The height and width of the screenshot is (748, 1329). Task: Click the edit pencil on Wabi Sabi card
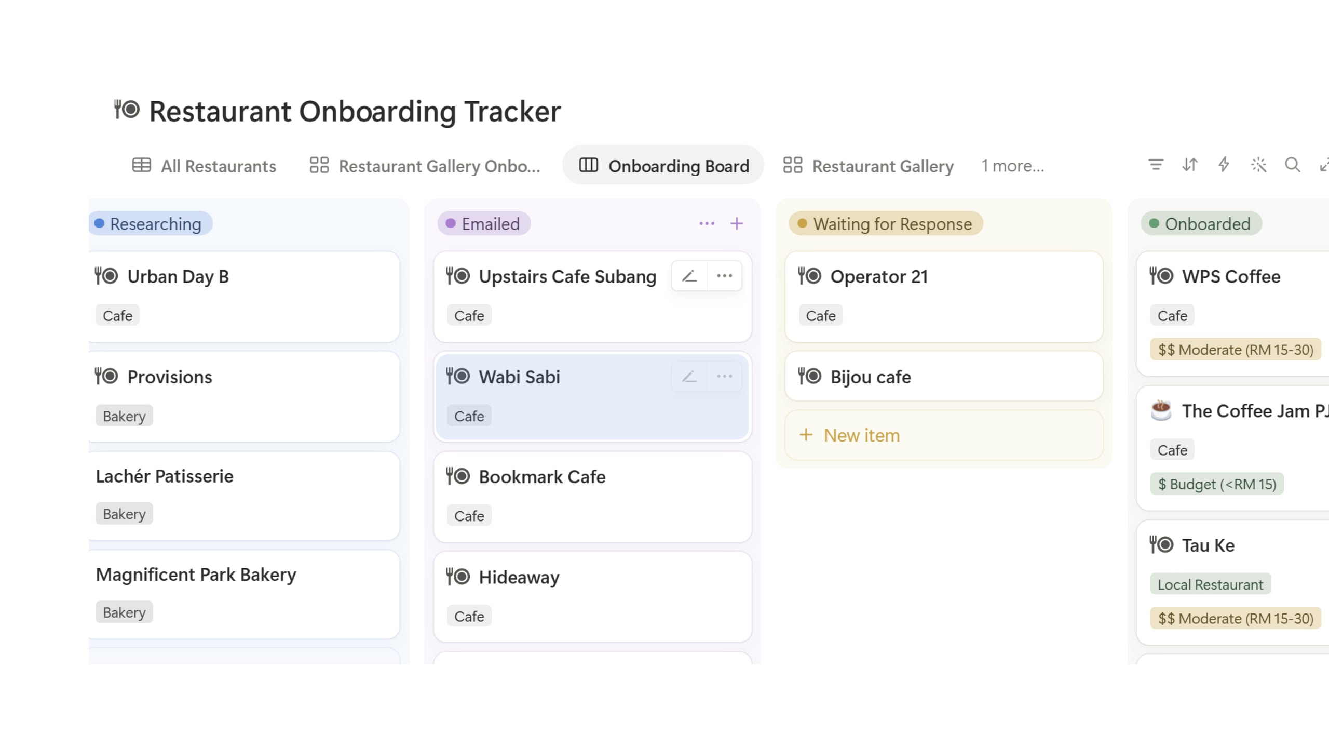point(689,377)
